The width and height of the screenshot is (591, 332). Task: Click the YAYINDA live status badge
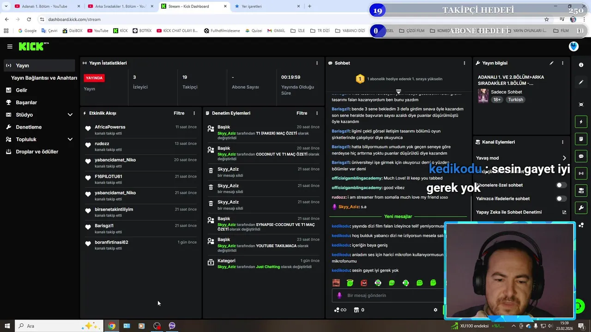(x=94, y=78)
